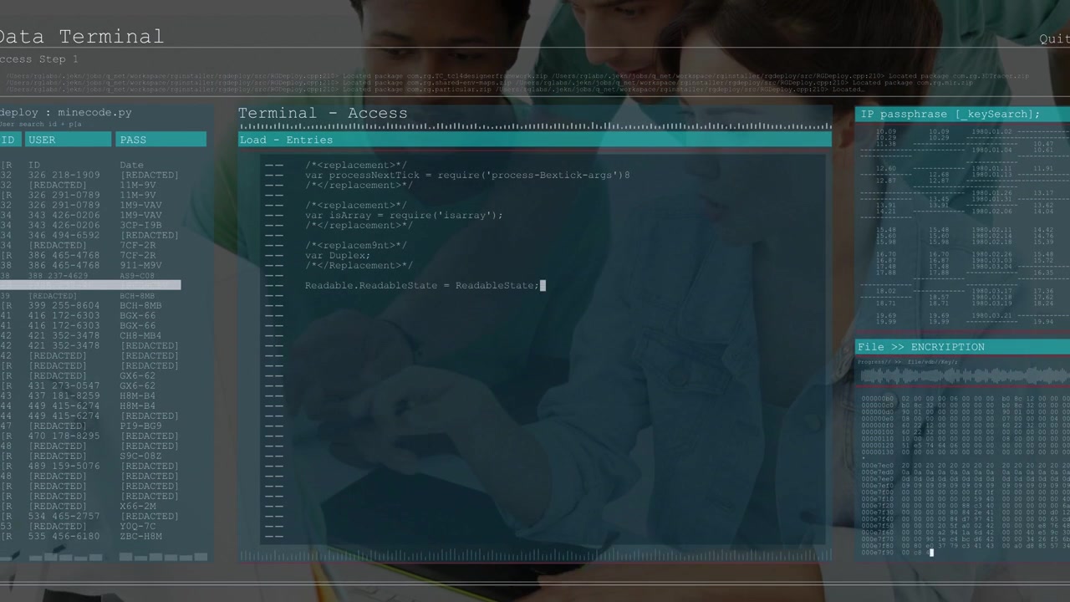Click the pass value 911-M9V

coord(141,265)
